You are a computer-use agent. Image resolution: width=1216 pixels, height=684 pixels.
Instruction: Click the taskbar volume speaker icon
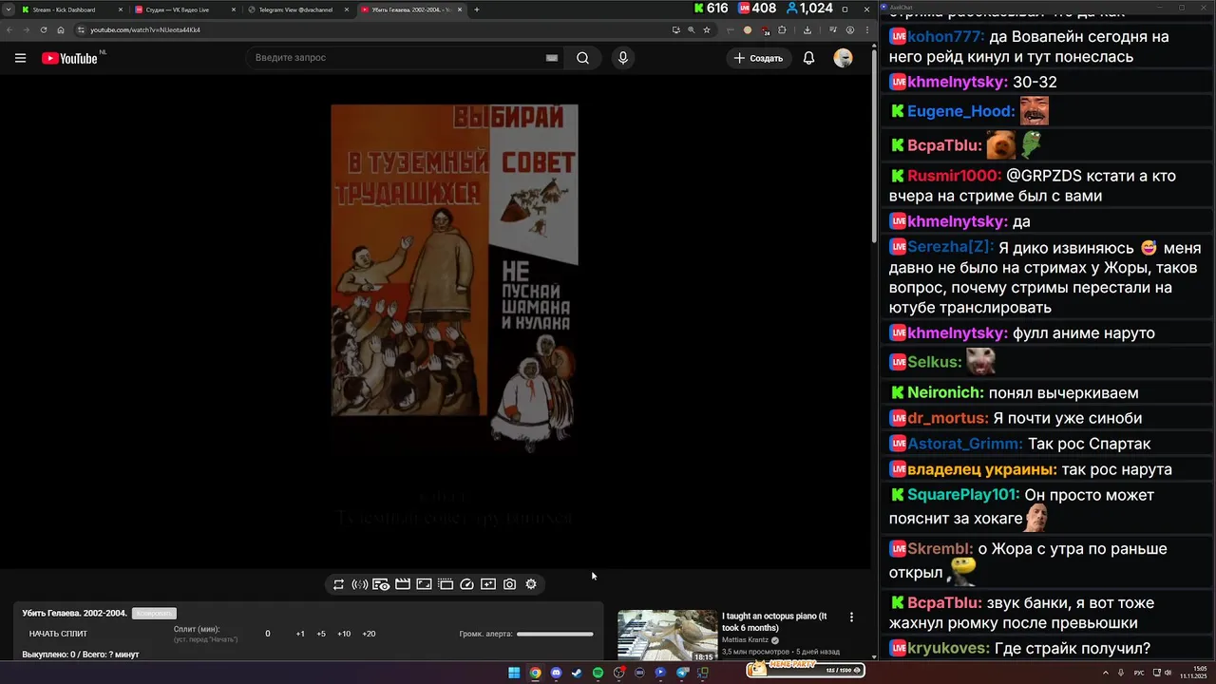[x=1168, y=673]
